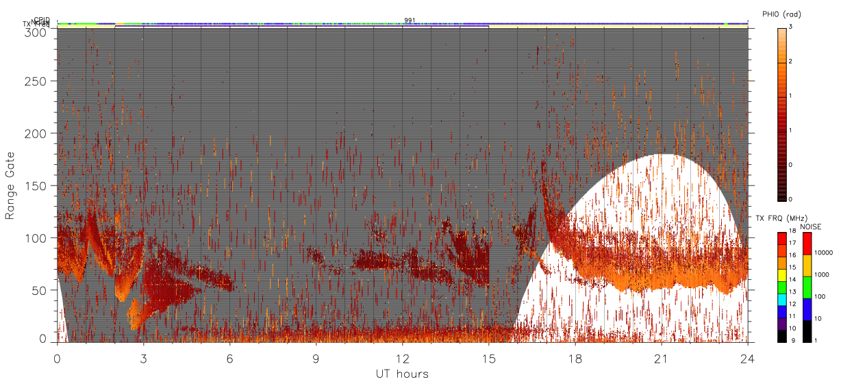Pick the blue 11–12 MHz TX FRQ swatch
This screenshot has height=388, width=841.
[782, 311]
